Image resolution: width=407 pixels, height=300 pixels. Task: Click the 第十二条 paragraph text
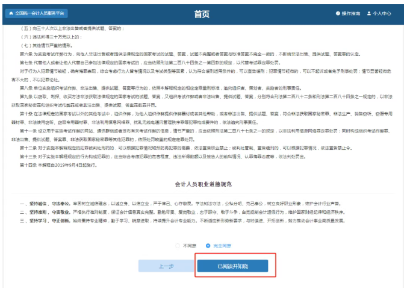click(x=181, y=147)
